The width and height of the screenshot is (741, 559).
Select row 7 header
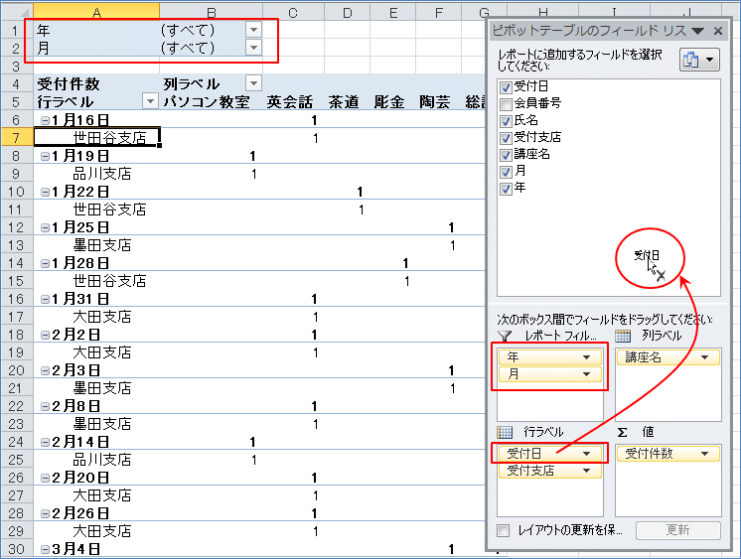17,137
